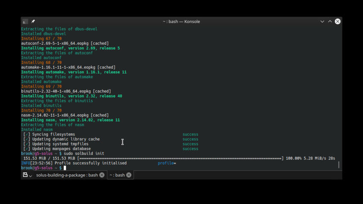The image size is (363, 204).
Task: Click the '100.00% 5.28 MiB/s 28s' status
Action: [x=310, y=158]
